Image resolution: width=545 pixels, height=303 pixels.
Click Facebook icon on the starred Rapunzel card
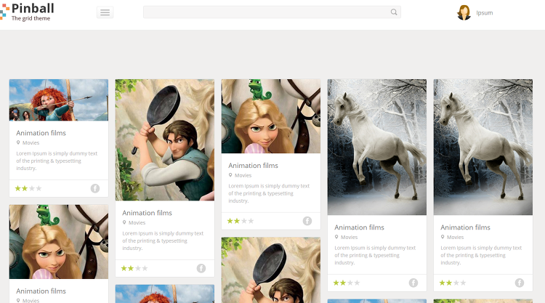[307, 221]
